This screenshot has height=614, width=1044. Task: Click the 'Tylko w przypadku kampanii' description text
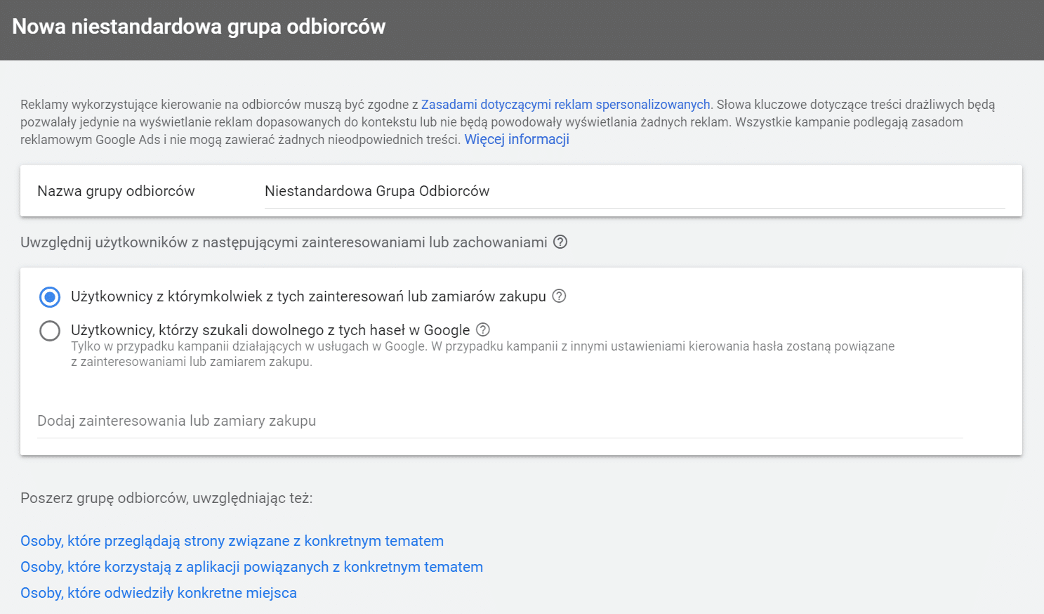coord(483,354)
